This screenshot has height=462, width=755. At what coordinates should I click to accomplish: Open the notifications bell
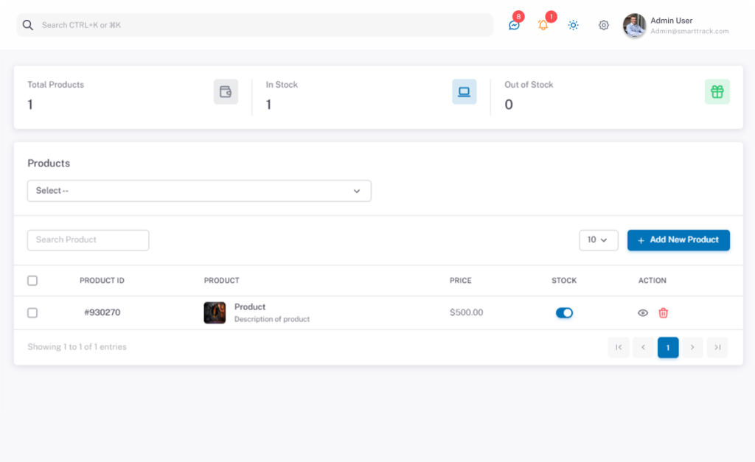[x=543, y=25]
